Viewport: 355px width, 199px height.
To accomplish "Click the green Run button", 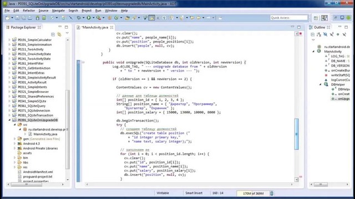I will [x=89, y=18].
